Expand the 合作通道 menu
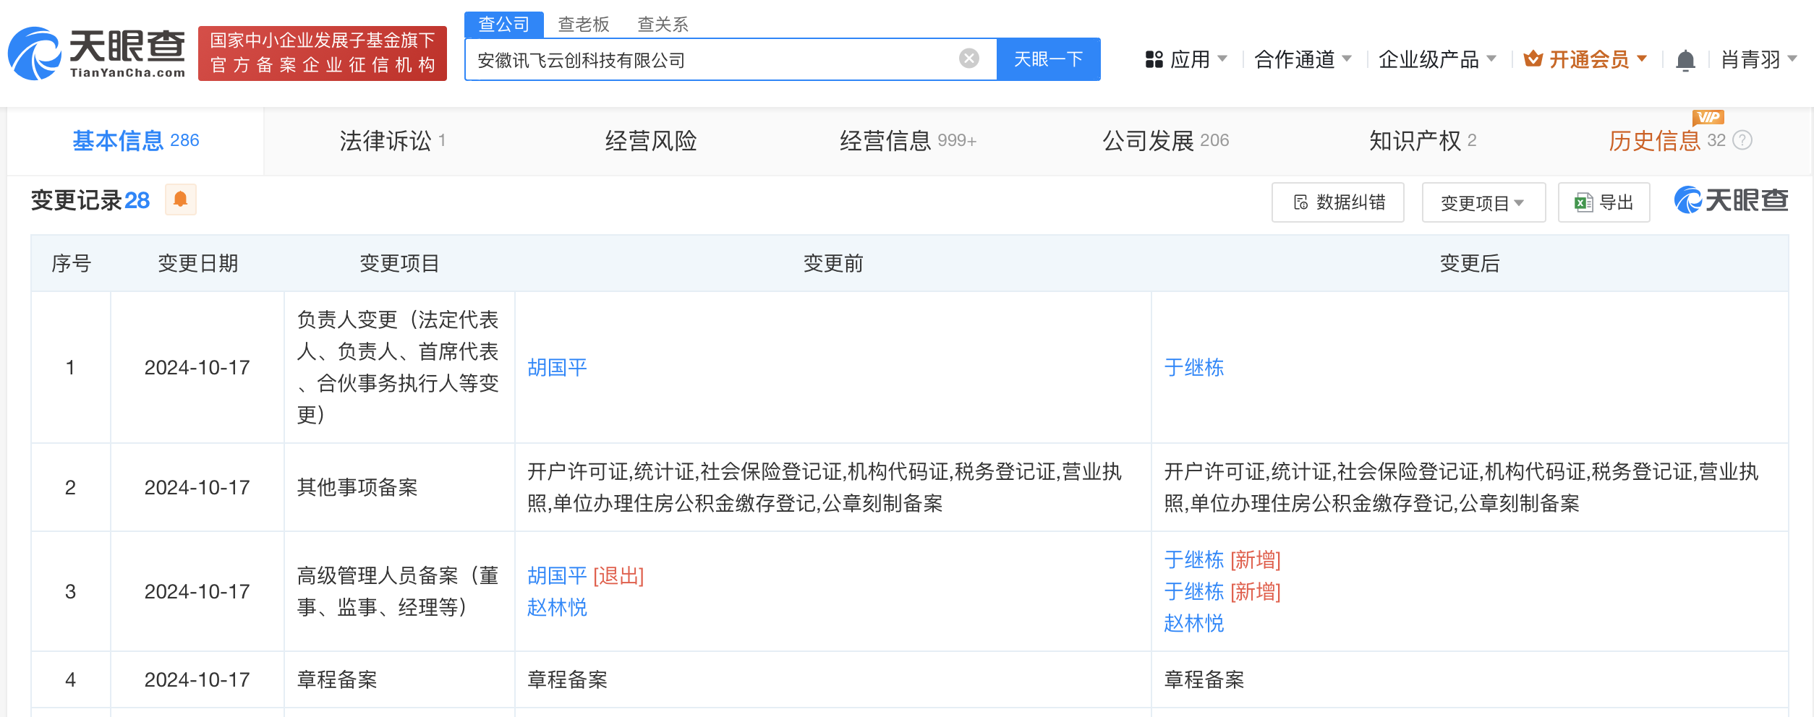The image size is (1814, 717). pos(1303,59)
